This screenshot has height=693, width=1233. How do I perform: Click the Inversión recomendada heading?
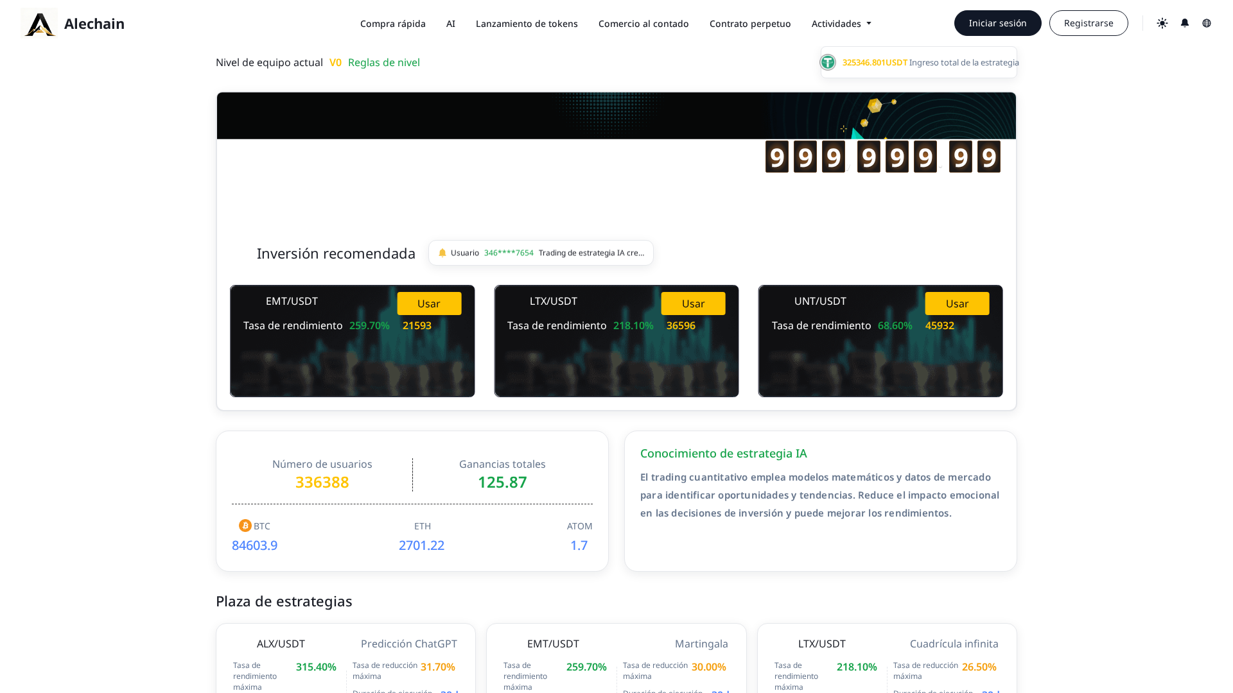click(x=336, y=253)
